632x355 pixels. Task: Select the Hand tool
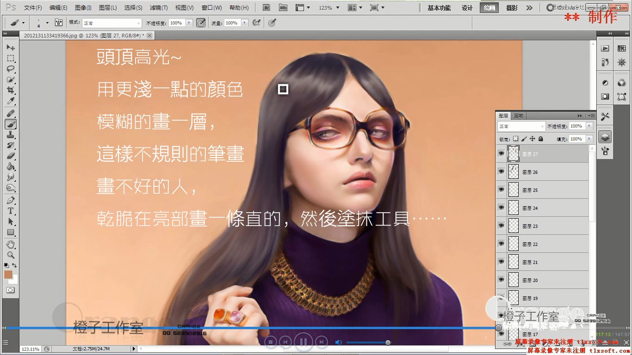[x=11, y=244]
